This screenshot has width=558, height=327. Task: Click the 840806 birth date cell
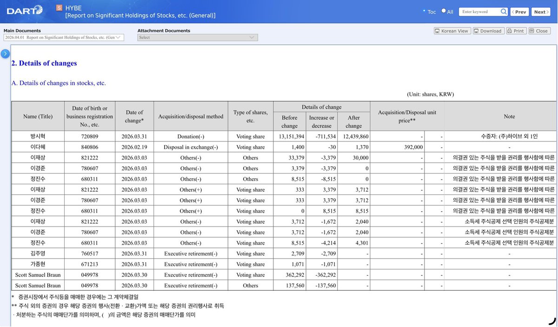coord(89,147)
